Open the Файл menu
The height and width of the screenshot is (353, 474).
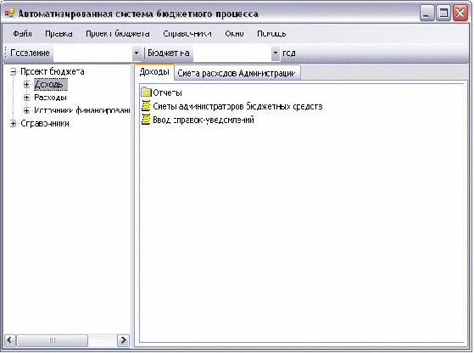[x=22, y=34]
